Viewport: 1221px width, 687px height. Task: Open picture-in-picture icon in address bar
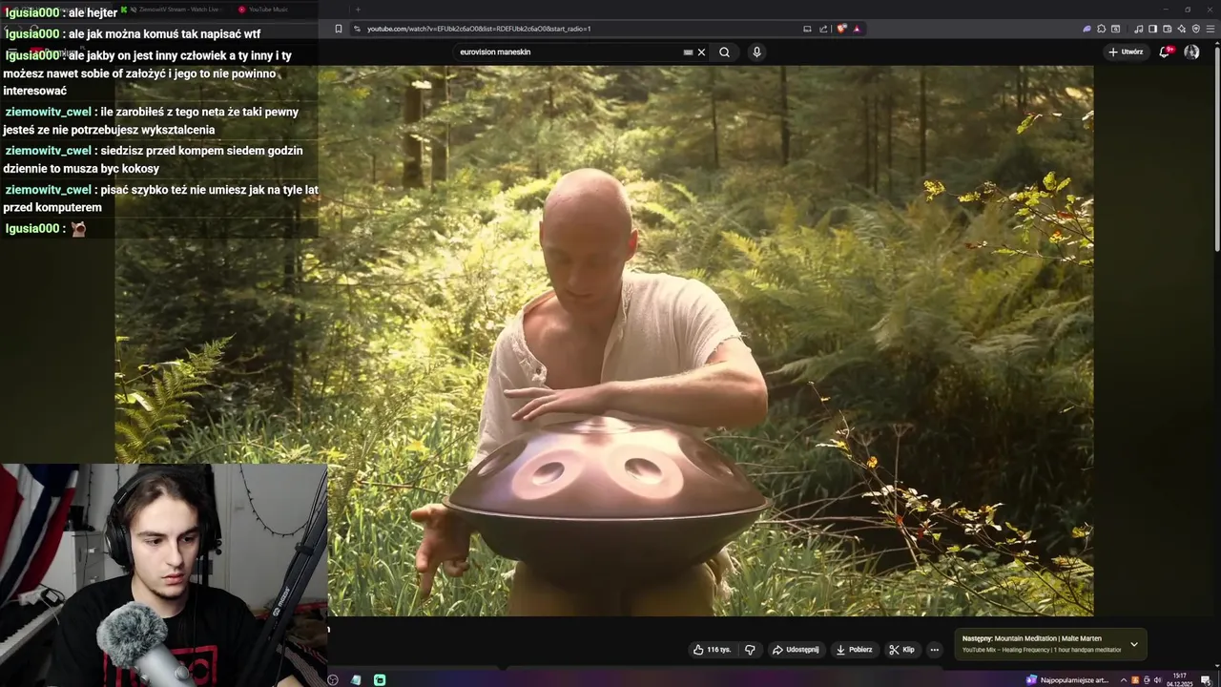point(808,29)
